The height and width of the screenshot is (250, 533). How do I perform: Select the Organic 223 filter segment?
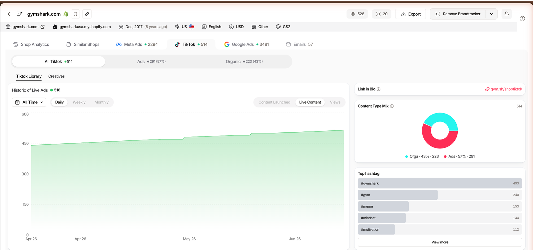point(244,62)
